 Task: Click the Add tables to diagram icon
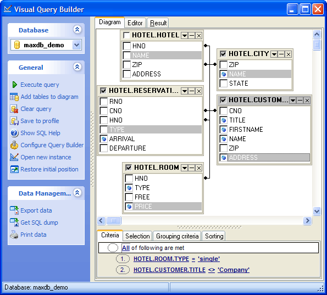coord(14,97)
